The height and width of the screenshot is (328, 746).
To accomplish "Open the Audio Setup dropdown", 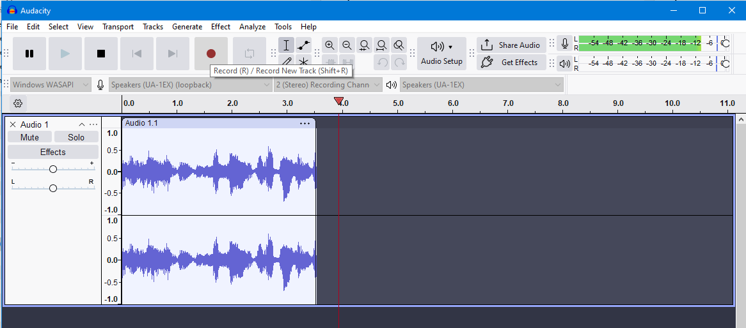I will (441, 54).
